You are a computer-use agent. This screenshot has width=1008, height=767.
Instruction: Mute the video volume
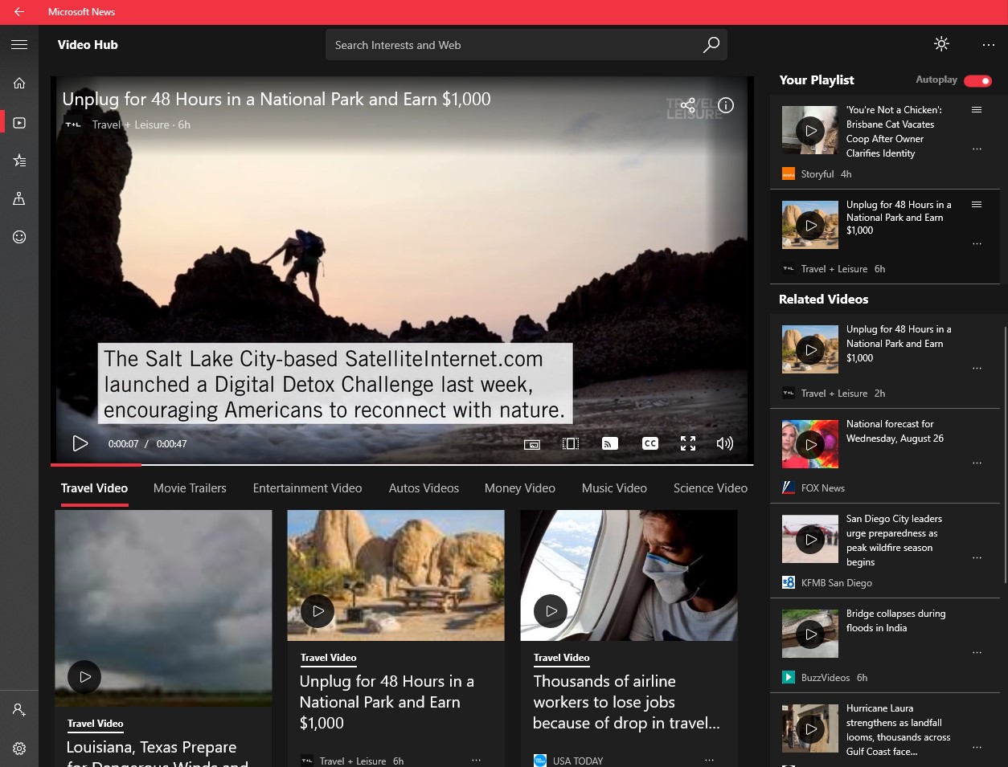725,443
